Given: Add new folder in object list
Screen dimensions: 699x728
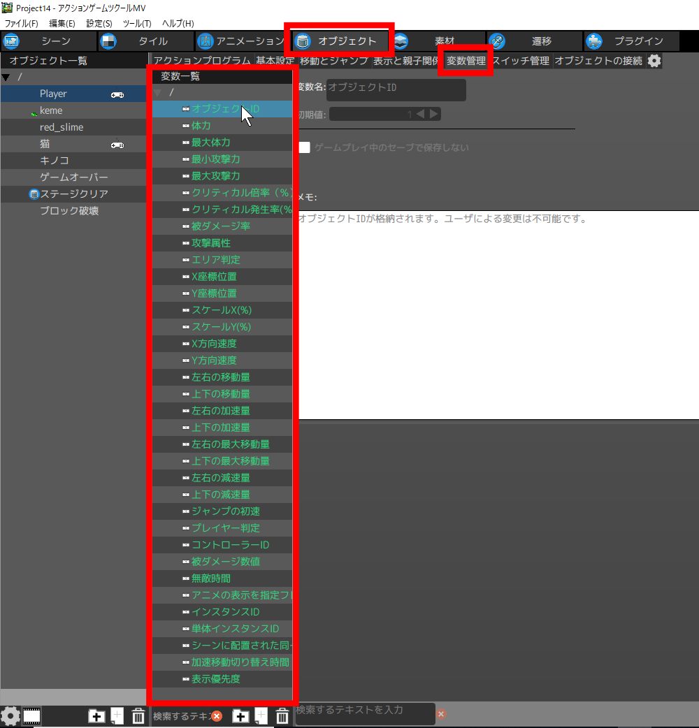Looking at the screenshot, I should (96, 715).
